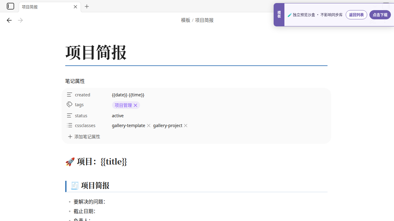Toggle the left sidebar icon
This screenshot has width=394, height=221.
click(10, 6)
